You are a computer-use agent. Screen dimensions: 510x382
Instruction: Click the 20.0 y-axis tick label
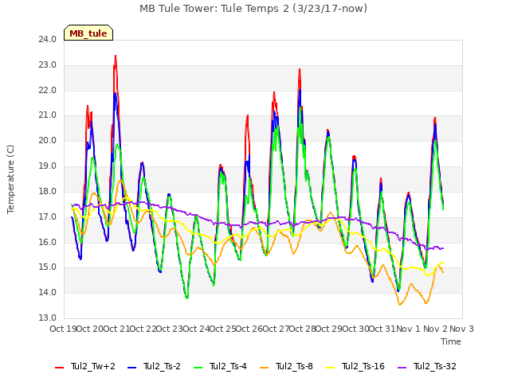tap(48, 141)
